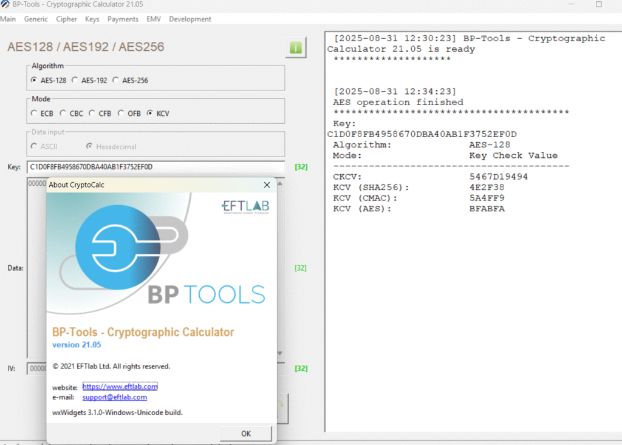Click the Data field scrollbar down arrow

279,353
